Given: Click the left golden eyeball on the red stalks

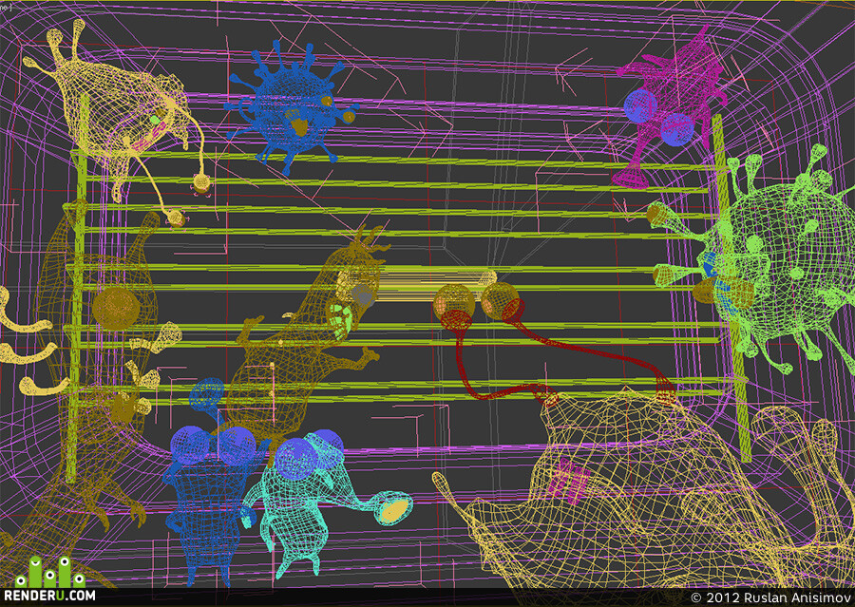Looking at the screenshot, I should [454, 303].
